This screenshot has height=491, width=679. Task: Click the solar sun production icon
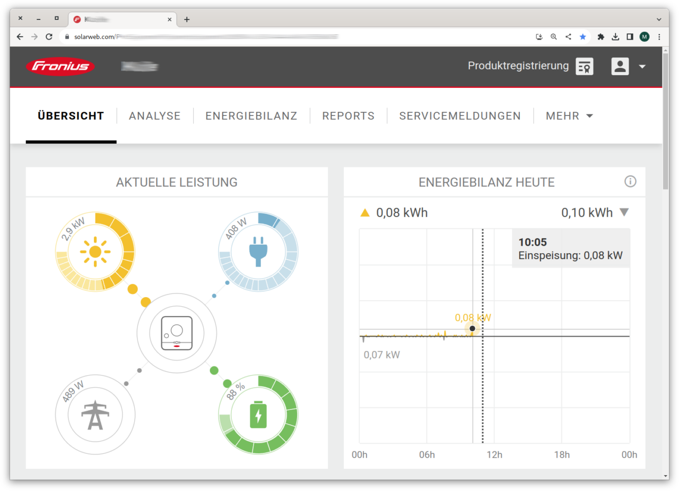click(95, 252)
